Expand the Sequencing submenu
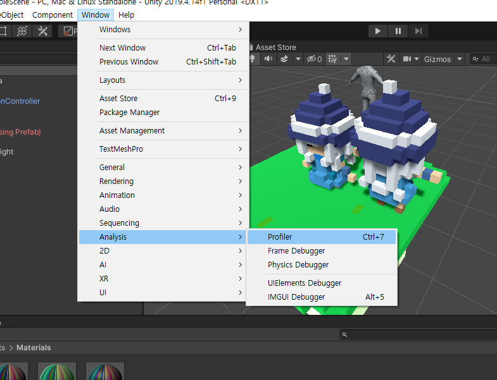The image size is (497, 380). [163, 223]
